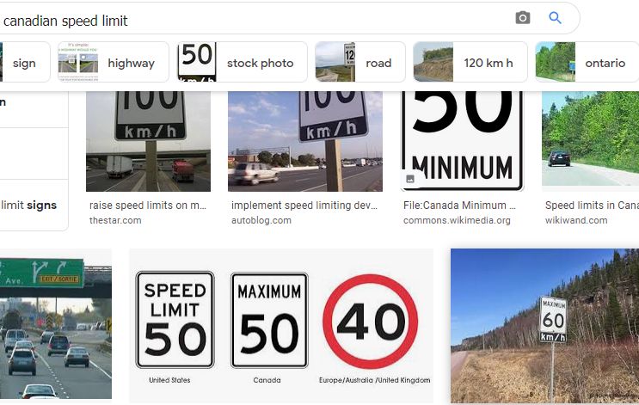Select the "ontario" filter chip
Viewport: 639px width, 405px height.
[x=587, y=62]
